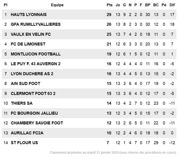
Task: Select MONTLUCON FOOTBALL in standings
Action: tap(36, 54)
